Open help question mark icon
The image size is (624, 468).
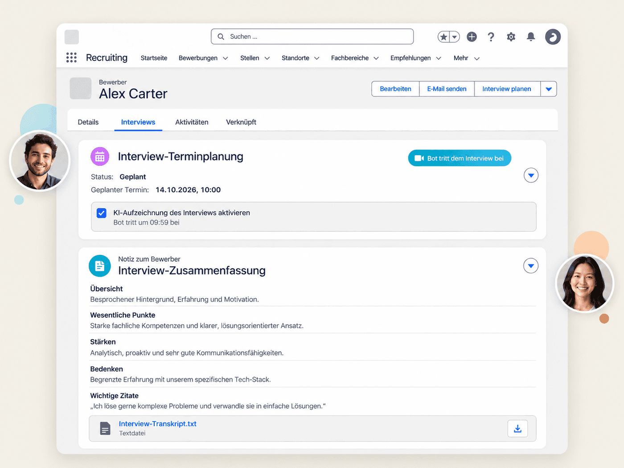pyautogui.click(x=491, y=37)
